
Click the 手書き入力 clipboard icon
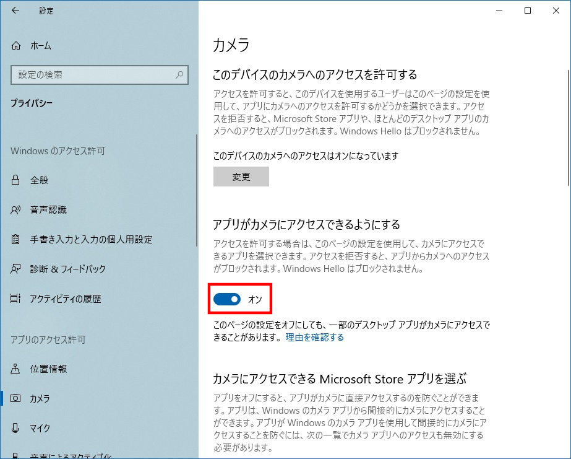(x=16, y=240)
